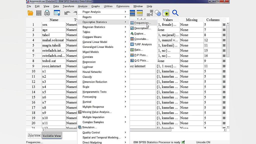Click the Ratio submenu icon
The height and width of the screenshot is (144, 256).
point(132,50)
